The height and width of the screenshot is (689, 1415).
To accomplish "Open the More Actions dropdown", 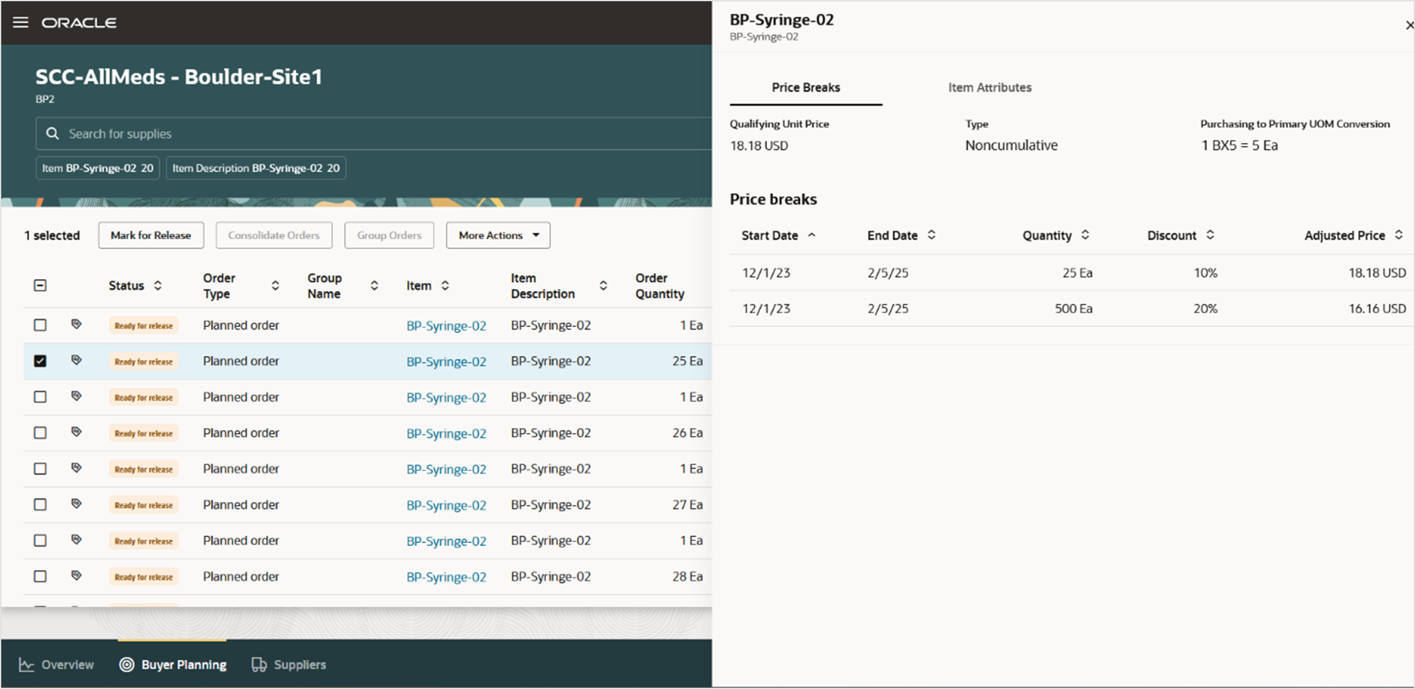I will click(498, 235).
